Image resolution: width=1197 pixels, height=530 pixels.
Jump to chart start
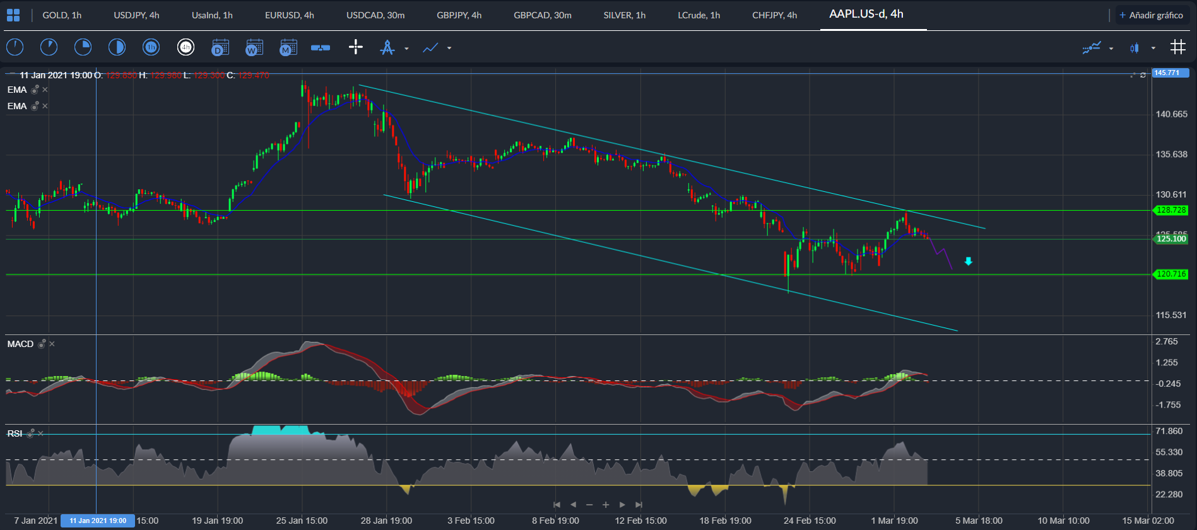[x=557, y=504]
